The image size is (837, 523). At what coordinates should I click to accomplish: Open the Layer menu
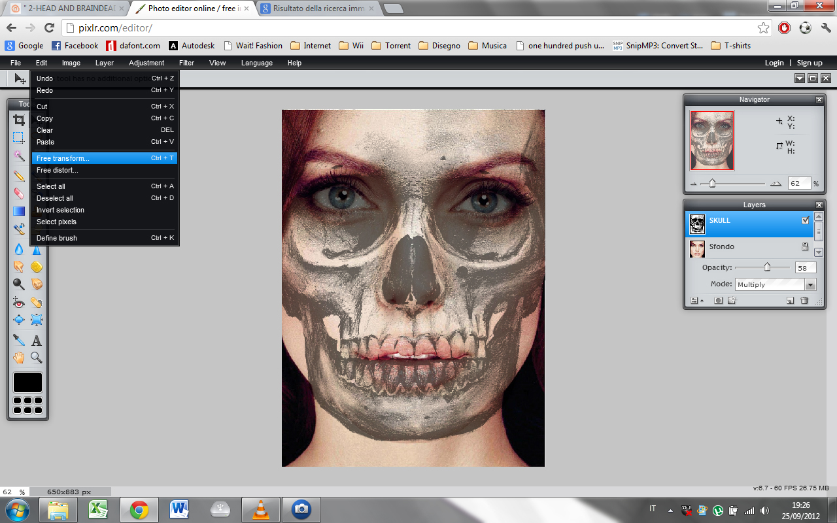105,63
